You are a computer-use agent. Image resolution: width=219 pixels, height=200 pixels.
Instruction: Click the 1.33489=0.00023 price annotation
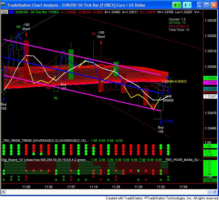[174, 81]
